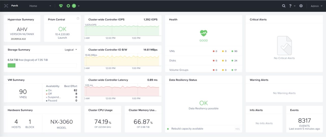
Task: Click the Suspended availability row
Action: pos(61,97)
